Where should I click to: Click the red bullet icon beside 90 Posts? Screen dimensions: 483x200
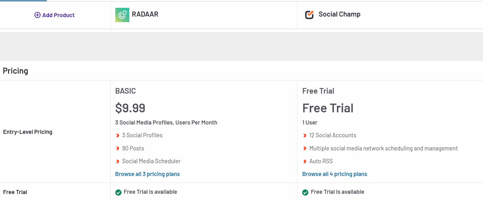pos(117,148)
